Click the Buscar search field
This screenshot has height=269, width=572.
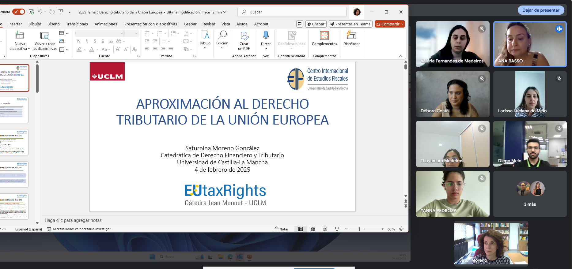pos(292,12)
